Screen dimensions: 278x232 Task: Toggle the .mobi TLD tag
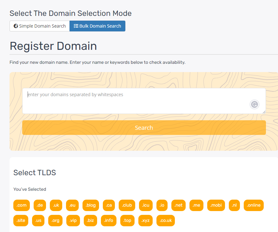pos(216,205)
